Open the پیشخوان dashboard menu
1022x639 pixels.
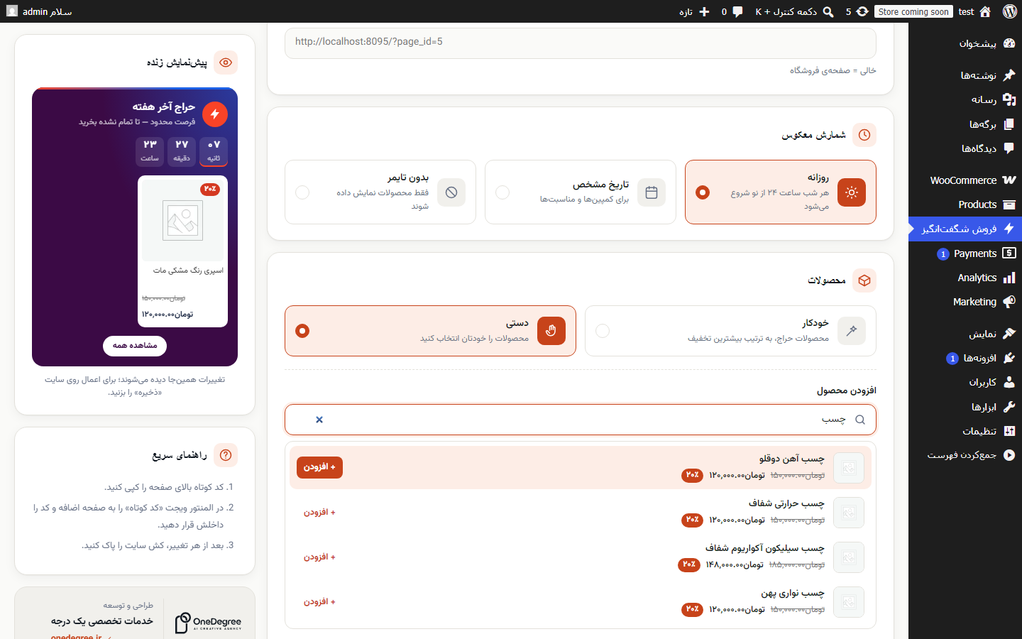tap(965, 44)
